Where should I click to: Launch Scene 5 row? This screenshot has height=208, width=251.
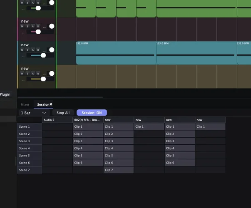(x=30, y=155)
